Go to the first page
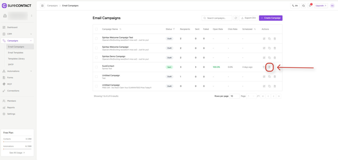Viewport: 338px width, 160px height. click(x=263, y=96)
